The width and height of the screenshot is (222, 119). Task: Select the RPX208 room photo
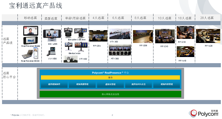point(143,37)
